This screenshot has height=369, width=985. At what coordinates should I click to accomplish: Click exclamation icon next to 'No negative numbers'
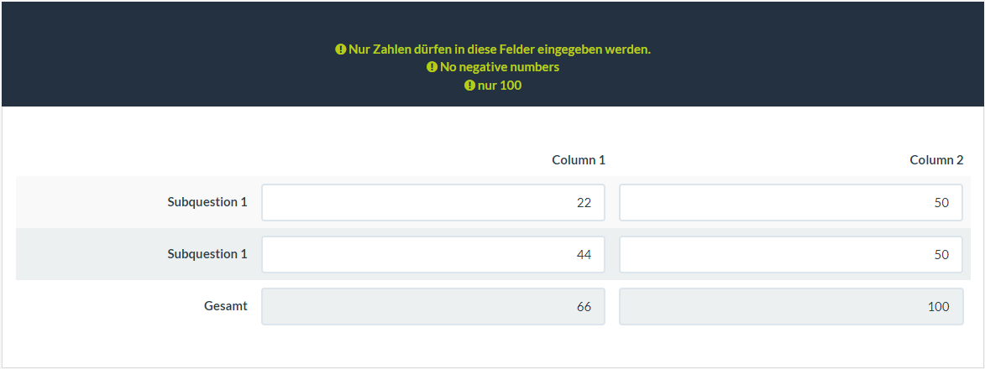click(x=432, y=67)
